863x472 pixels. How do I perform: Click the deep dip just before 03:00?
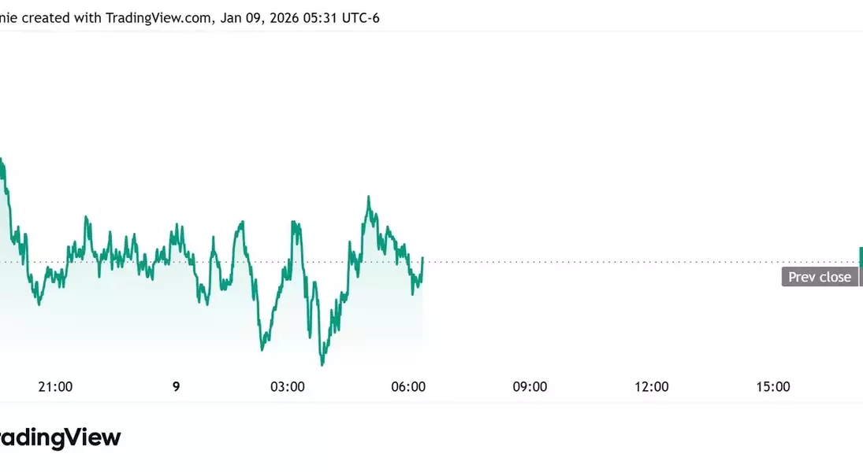(x=262, y=348)
